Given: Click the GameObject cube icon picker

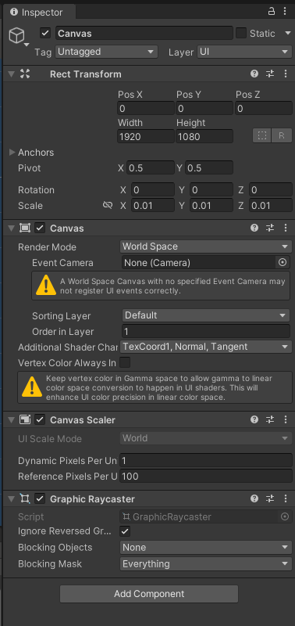Looking at the screenshot, I should click(17, 37).
